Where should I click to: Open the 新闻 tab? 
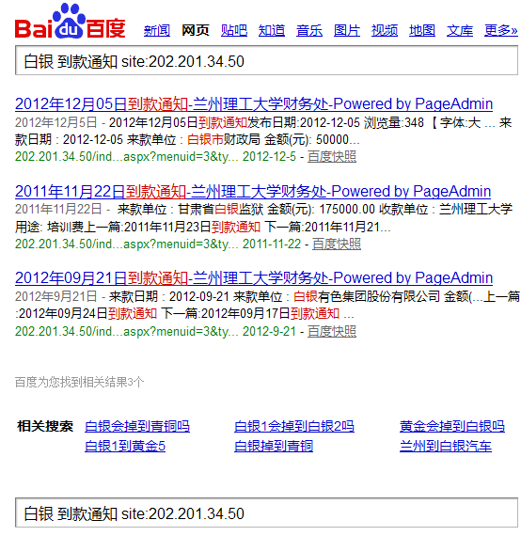157,30
